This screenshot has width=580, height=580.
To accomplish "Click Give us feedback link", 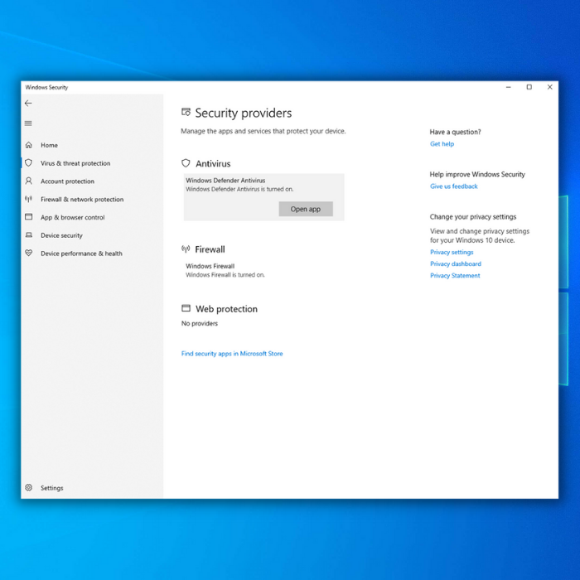I will click(x=453, y=186).
